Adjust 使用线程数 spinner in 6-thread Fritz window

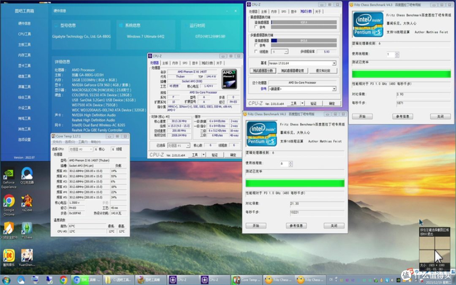point(290,164)
